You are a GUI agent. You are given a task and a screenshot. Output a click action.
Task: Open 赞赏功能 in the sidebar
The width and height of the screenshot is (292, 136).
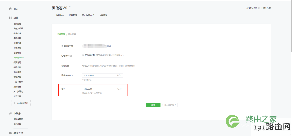point(17,77)
